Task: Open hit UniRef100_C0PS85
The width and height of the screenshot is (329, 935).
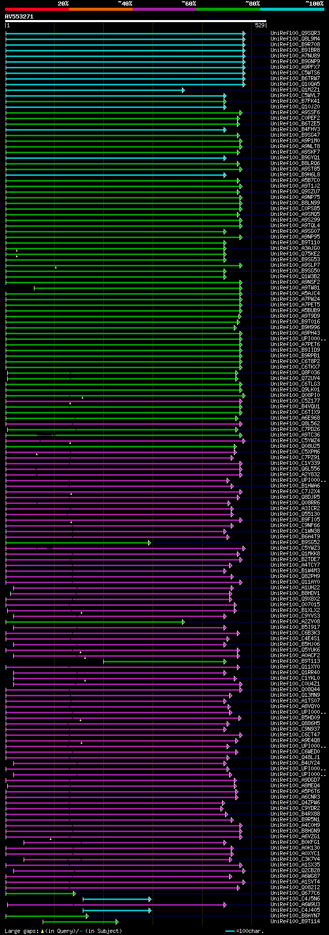Action: point(295,209)
